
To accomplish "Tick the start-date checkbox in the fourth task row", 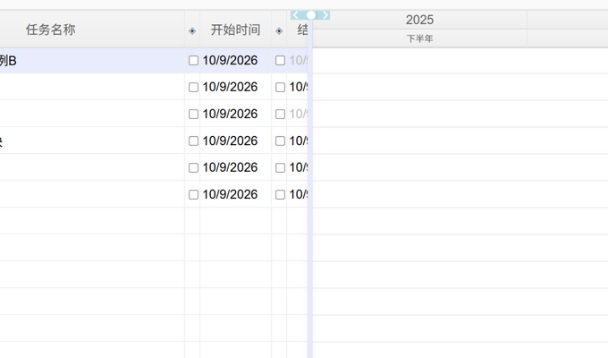I will tap(193, 141).
